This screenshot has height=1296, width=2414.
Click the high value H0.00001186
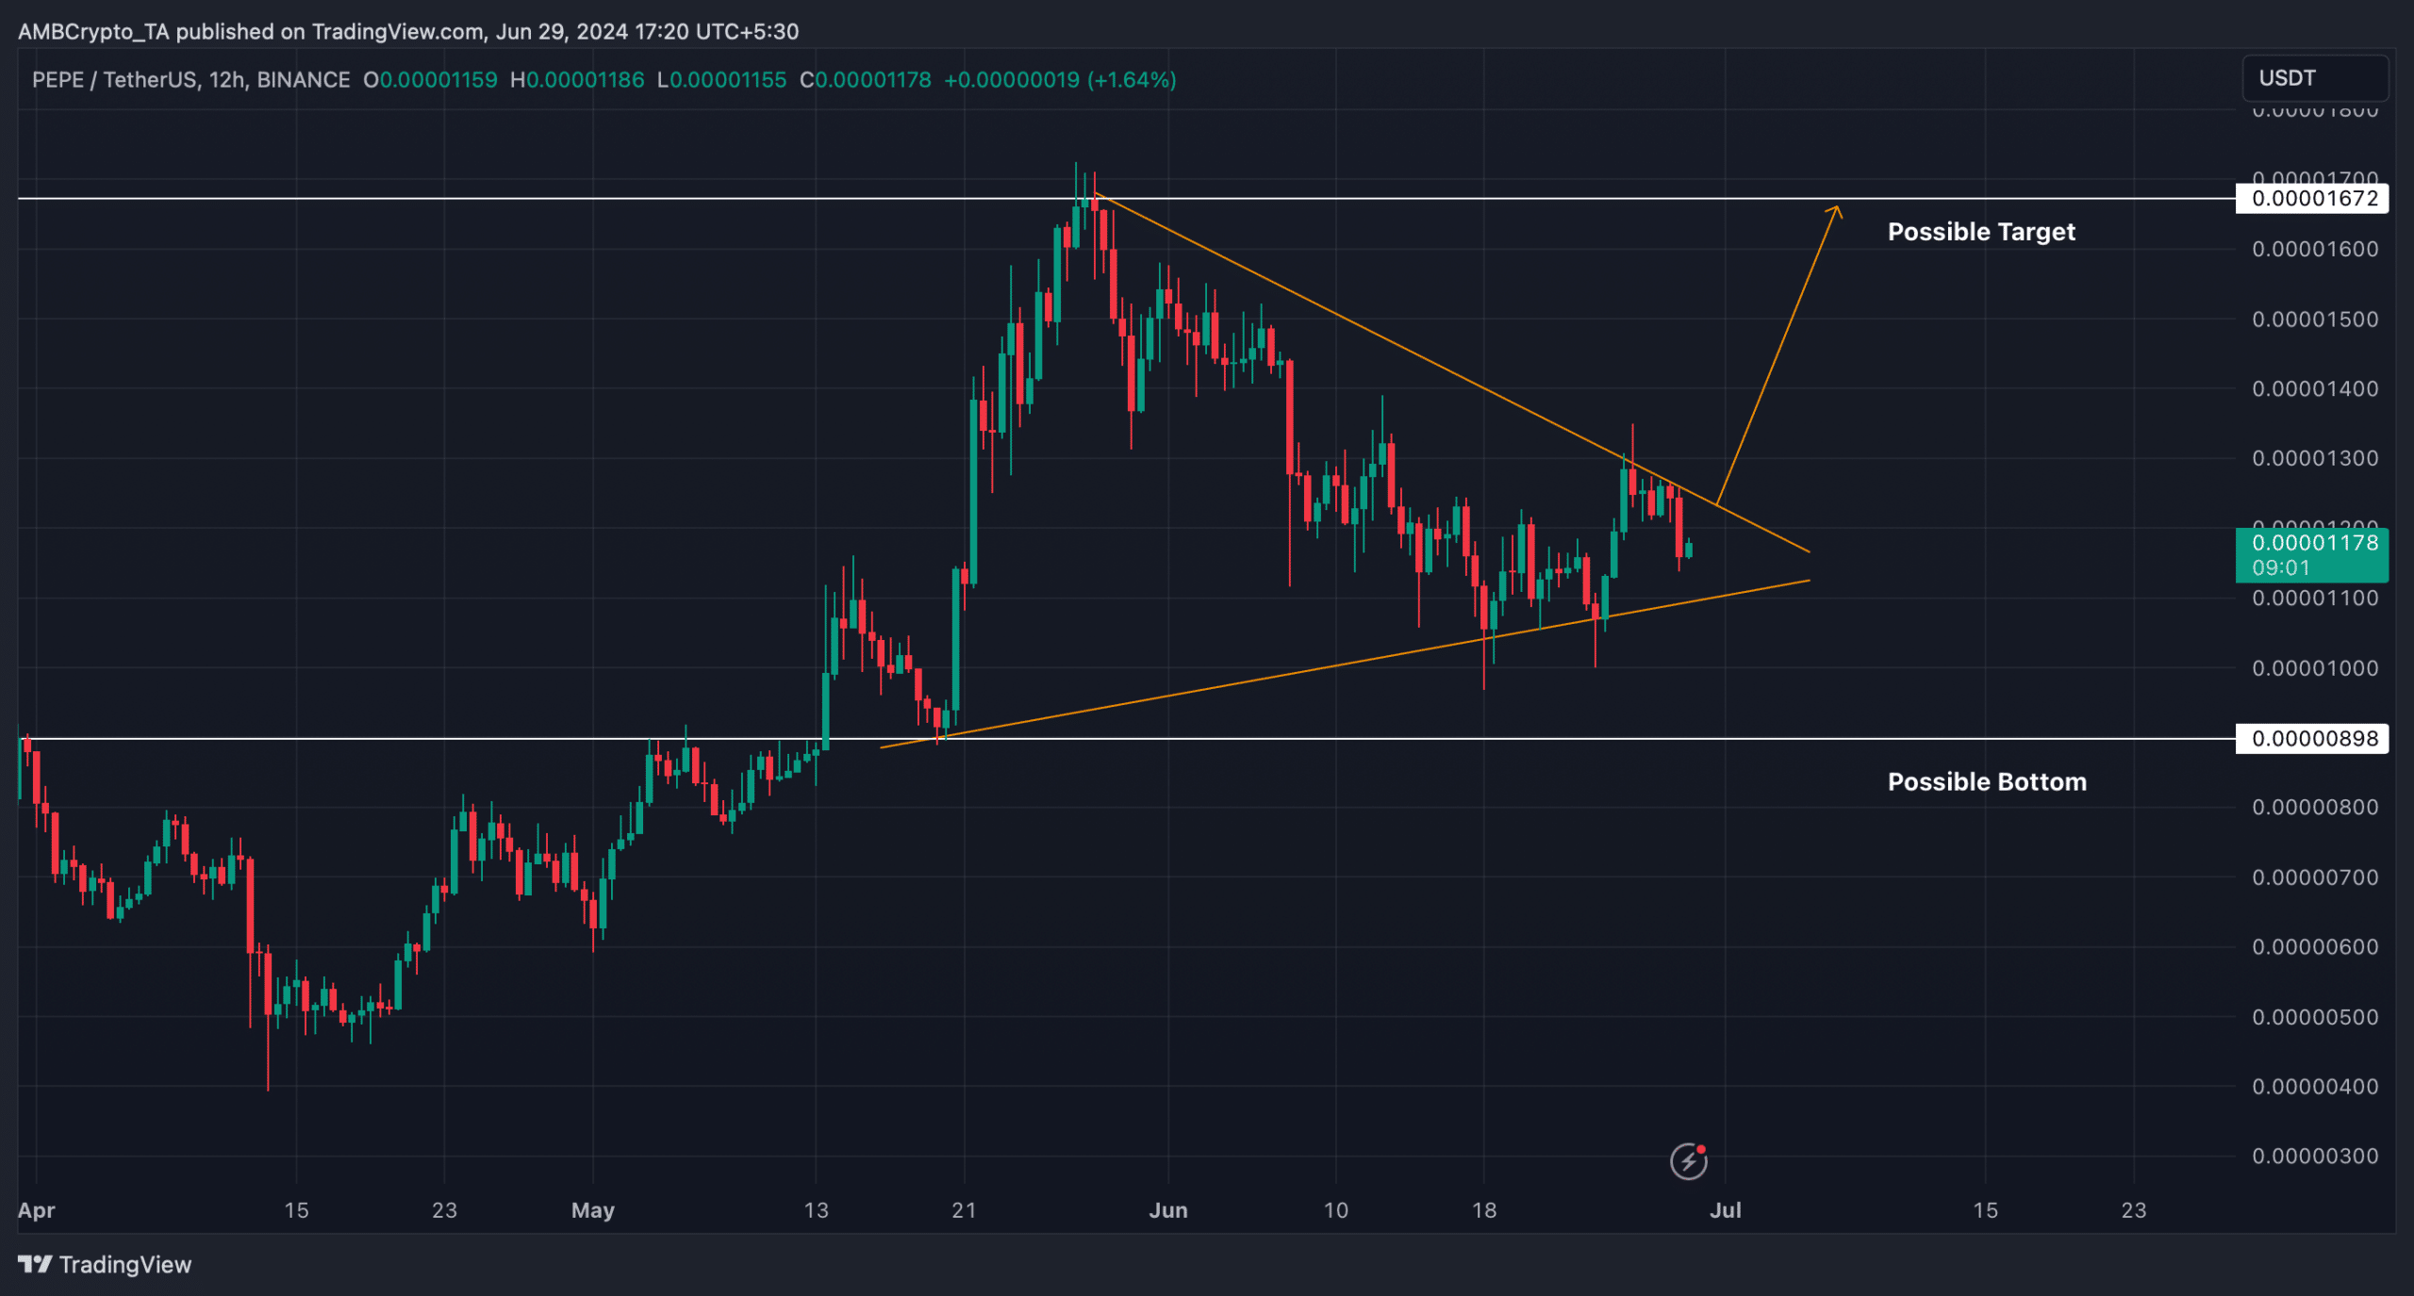pyautogui.click(x=577, y=80)
